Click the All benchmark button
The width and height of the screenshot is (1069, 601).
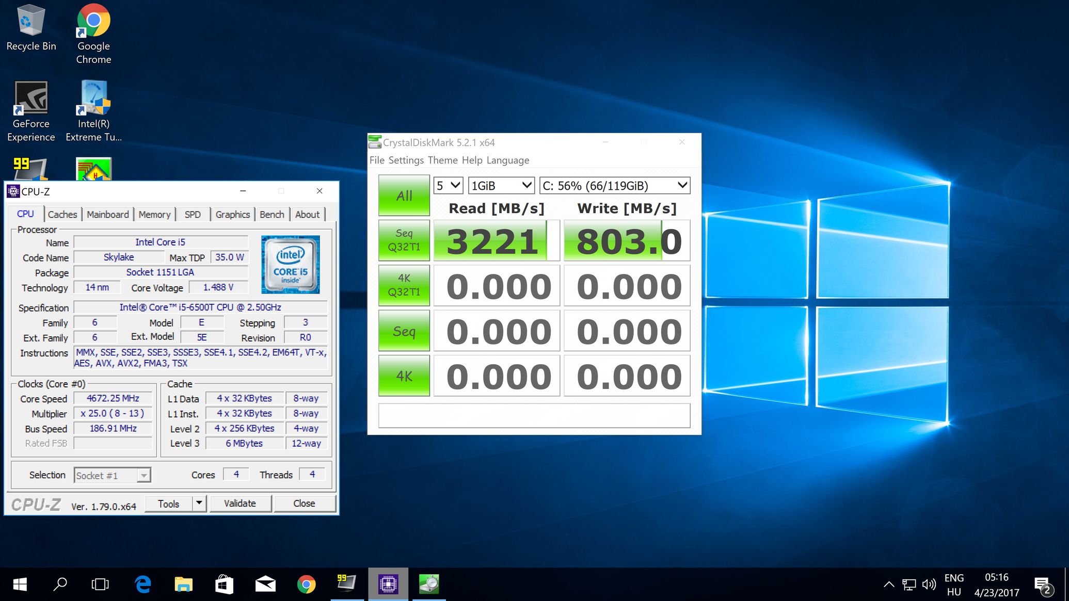pyautogui.click(x=404, y=196)
